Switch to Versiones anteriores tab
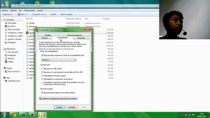 74,35
